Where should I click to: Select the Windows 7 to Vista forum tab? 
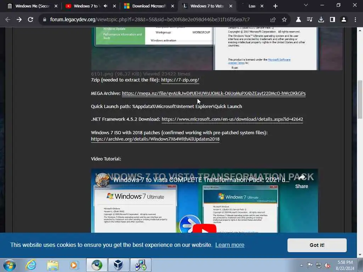point(207,6)
